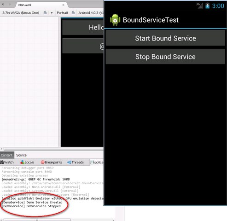Tap the Start Bound Service button

[165, 38]
